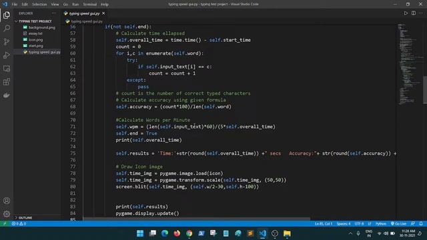Select typing speed gui.py in Explorer tree
The width and height of the screenshot is (427, 240).
tap(44, 52)
